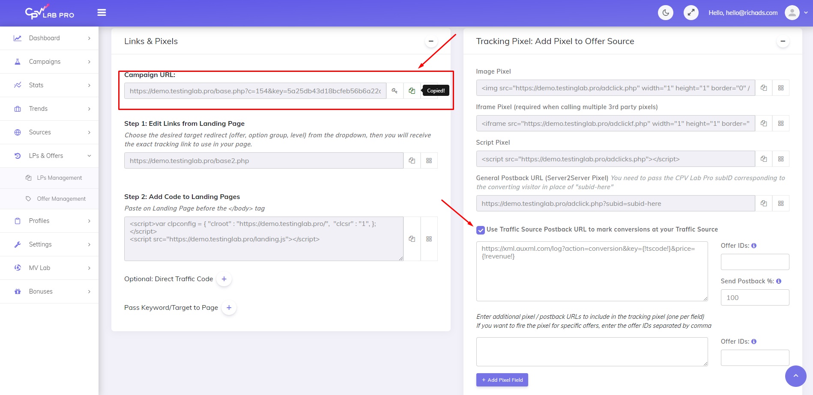Toggle dark mode moon icon

666,13
